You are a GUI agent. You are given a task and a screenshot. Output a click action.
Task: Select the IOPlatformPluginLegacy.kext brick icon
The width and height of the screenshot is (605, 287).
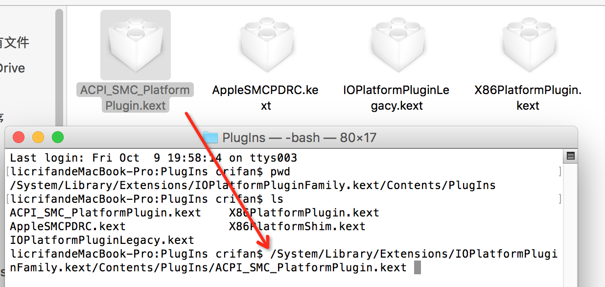pyautogui.click(x=396, y=45)
